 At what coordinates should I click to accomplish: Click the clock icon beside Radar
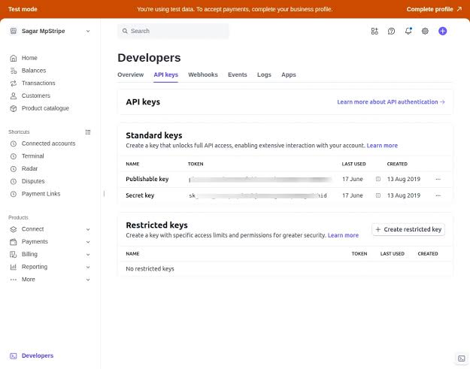click(x=14, y=169)
